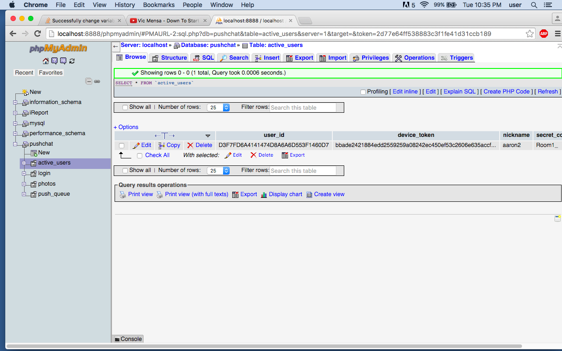Expand the + Options link
The image size is (562, 351).
(126, 127)
